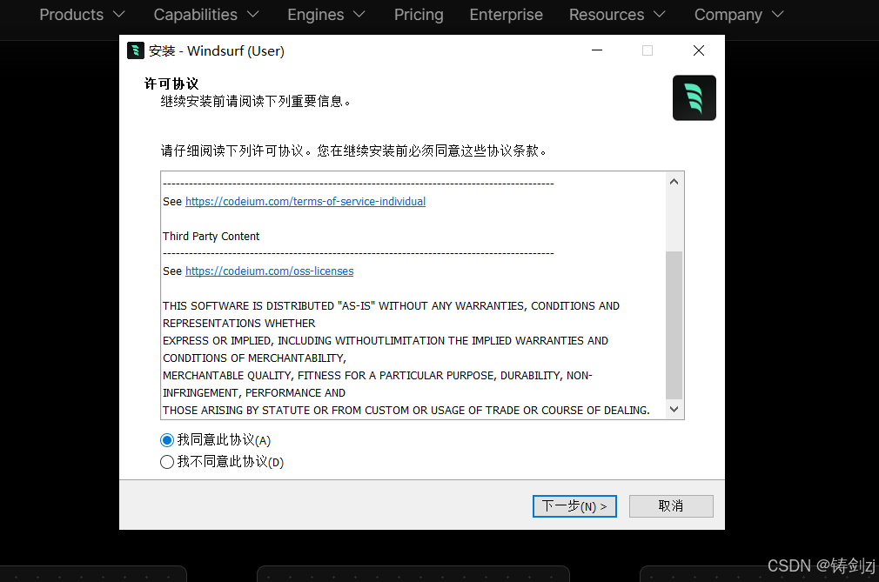Click the Windsurf title bar app icon

pyautogui.click(x=136, y=50)
